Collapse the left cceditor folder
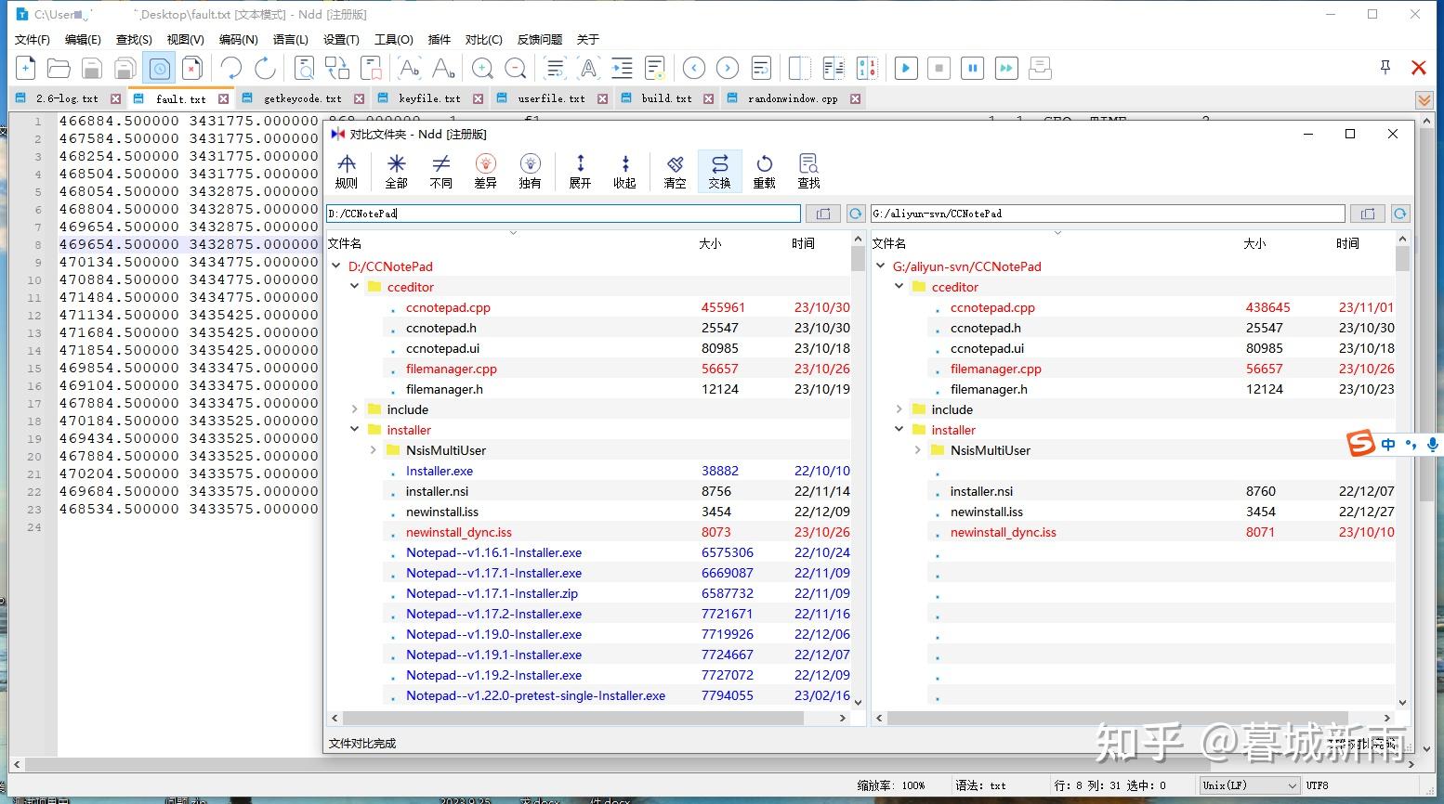 tap(354, 287)
